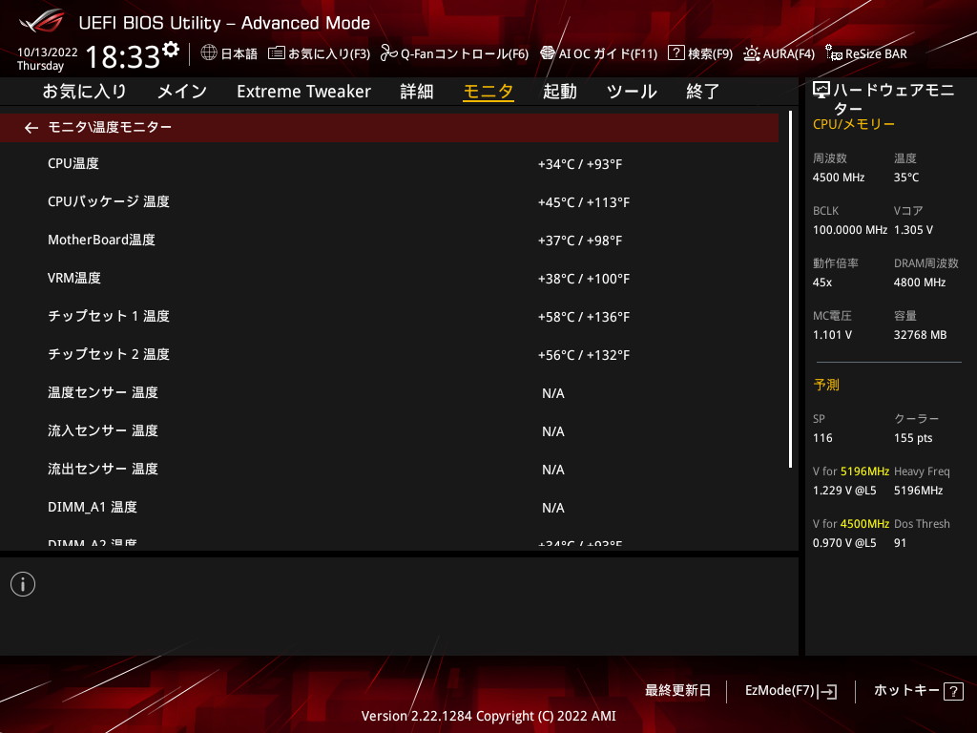The image size is (977, 733).
Task: Select 流出センサー 温度 row
Action: (x=389, y=469)
